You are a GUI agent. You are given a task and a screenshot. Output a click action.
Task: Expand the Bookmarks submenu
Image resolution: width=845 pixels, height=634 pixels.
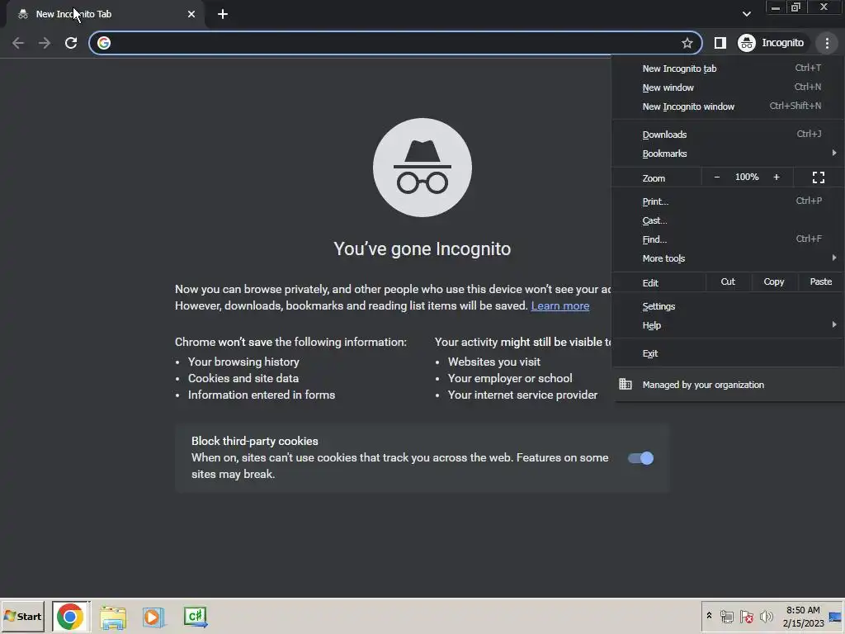(x=728, y=154)
